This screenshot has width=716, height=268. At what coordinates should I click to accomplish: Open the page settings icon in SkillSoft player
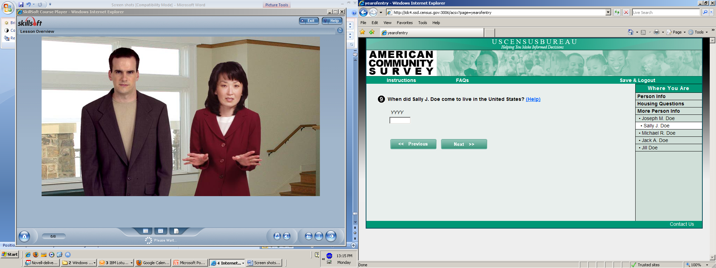(176, 231)
